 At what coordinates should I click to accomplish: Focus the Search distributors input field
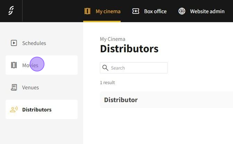click(137, 68)
